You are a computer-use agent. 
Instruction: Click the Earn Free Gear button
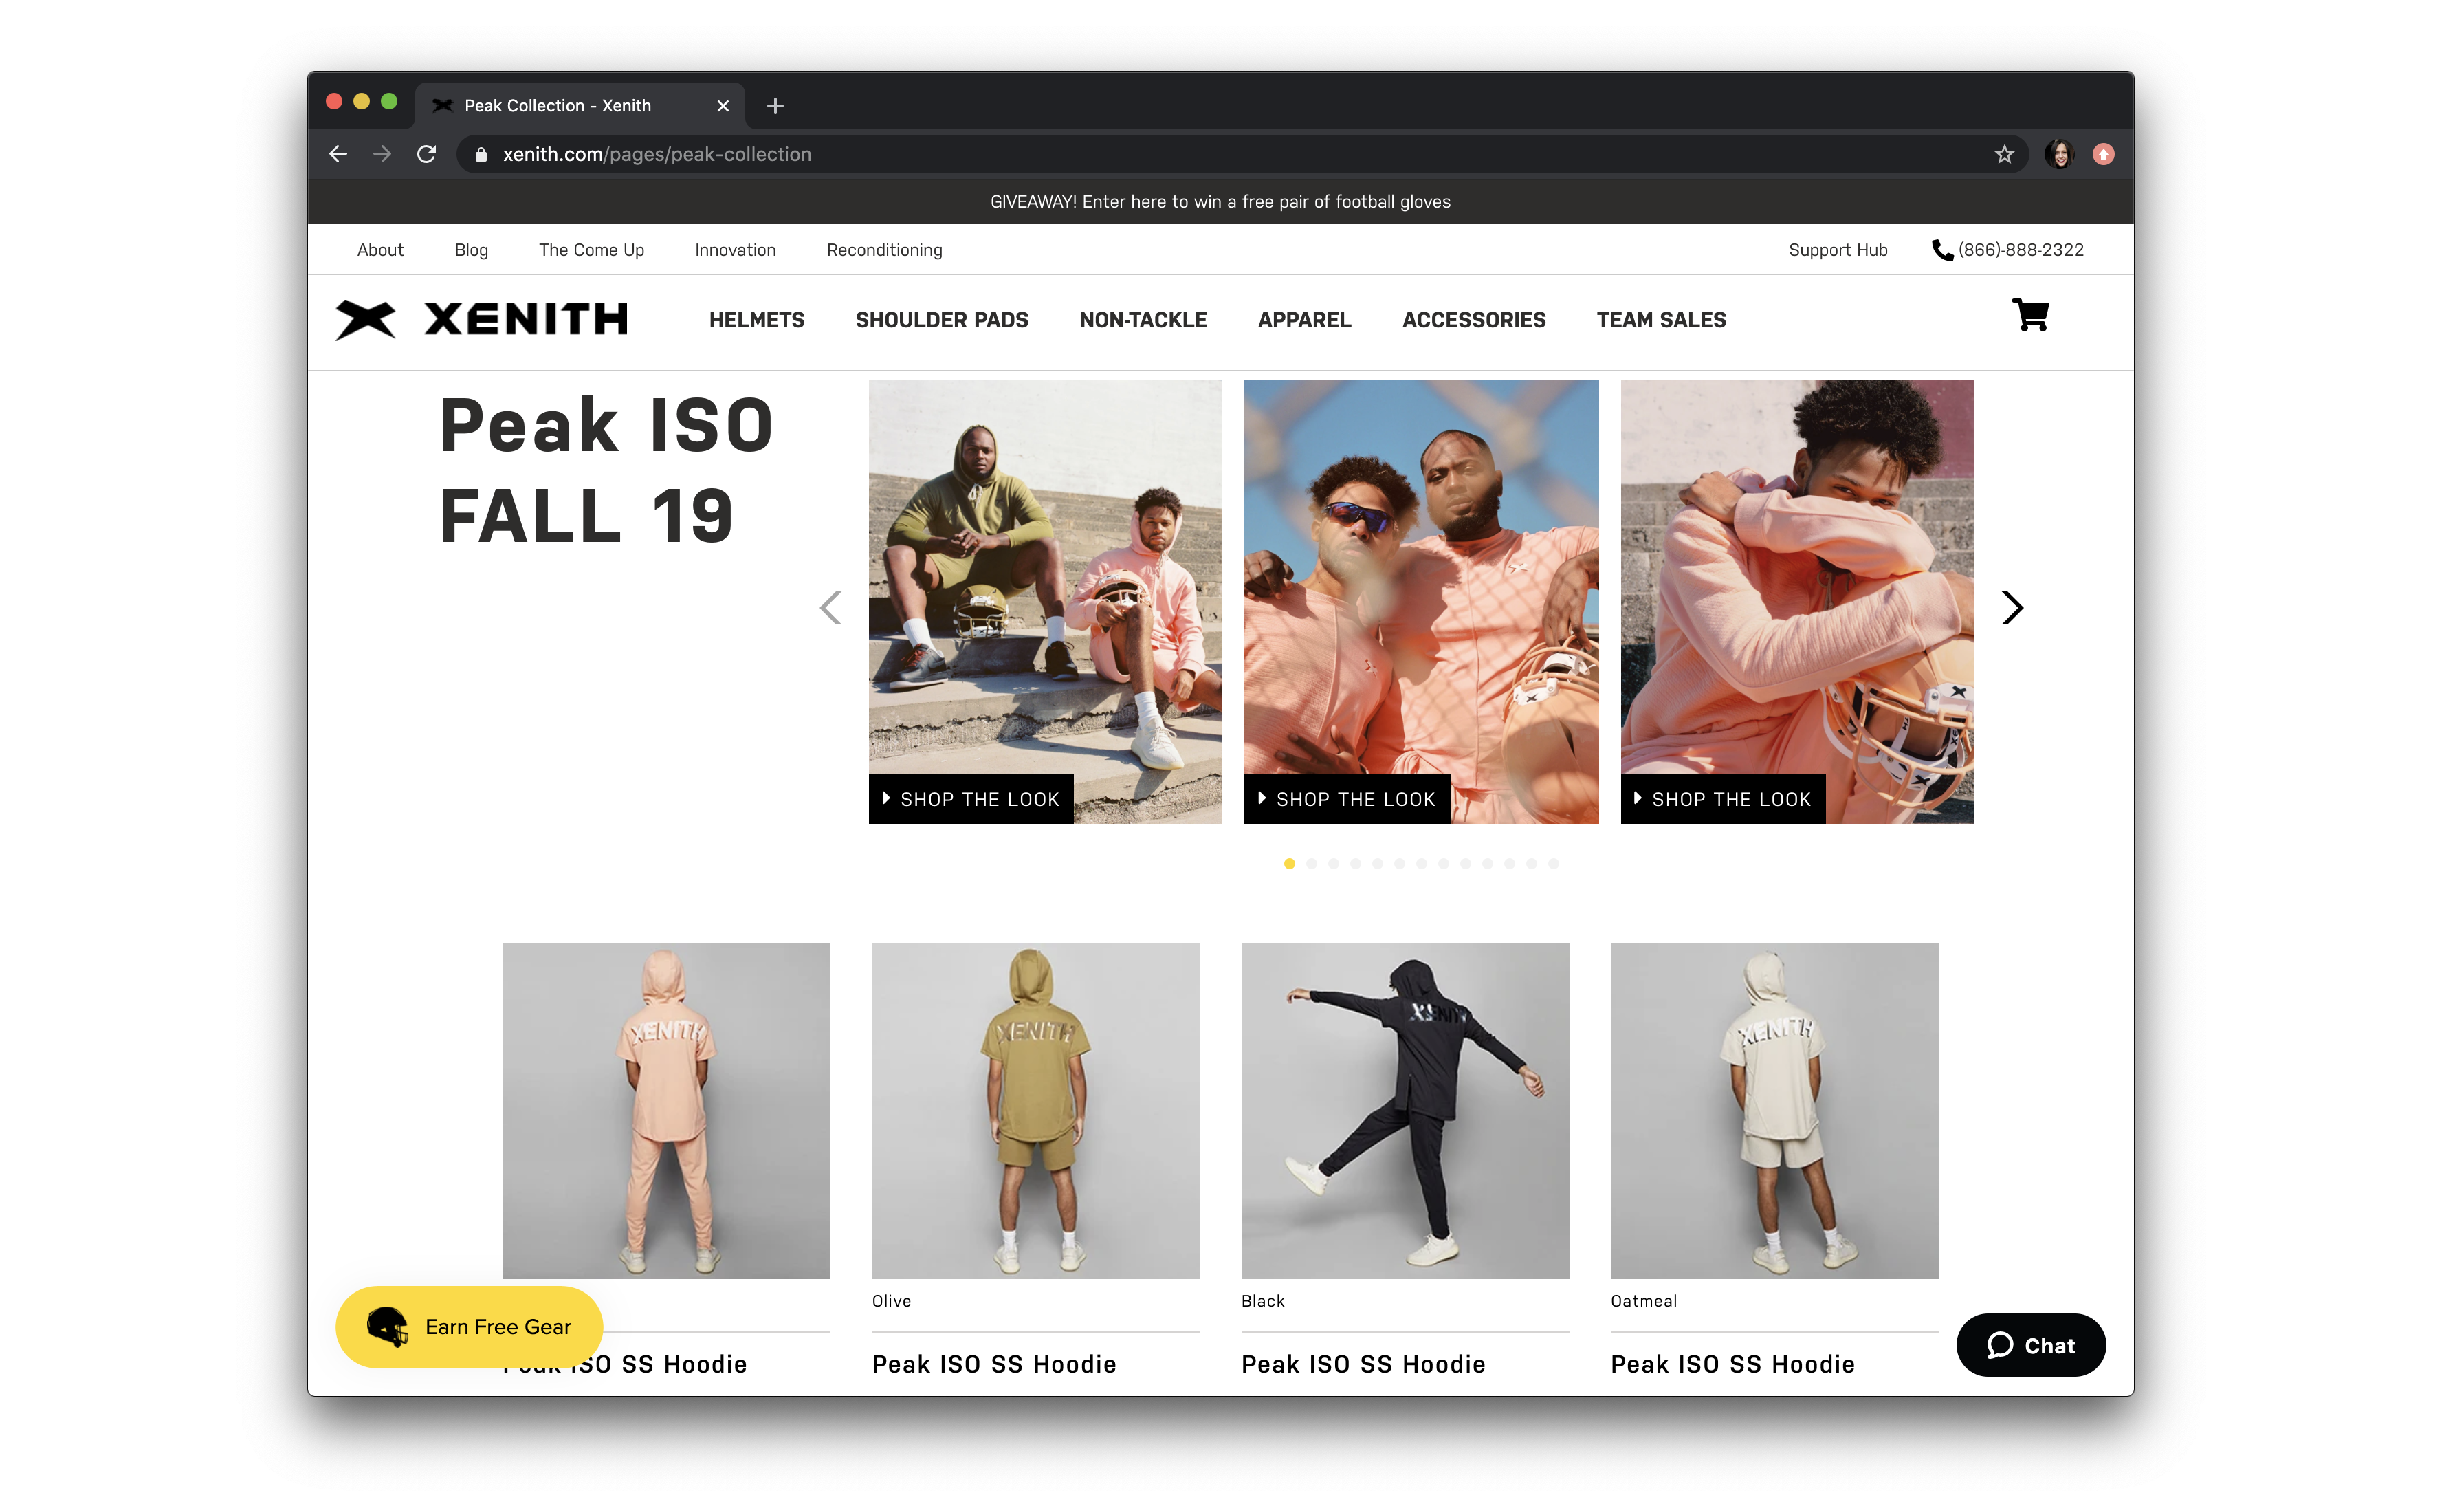(469, 1327)
